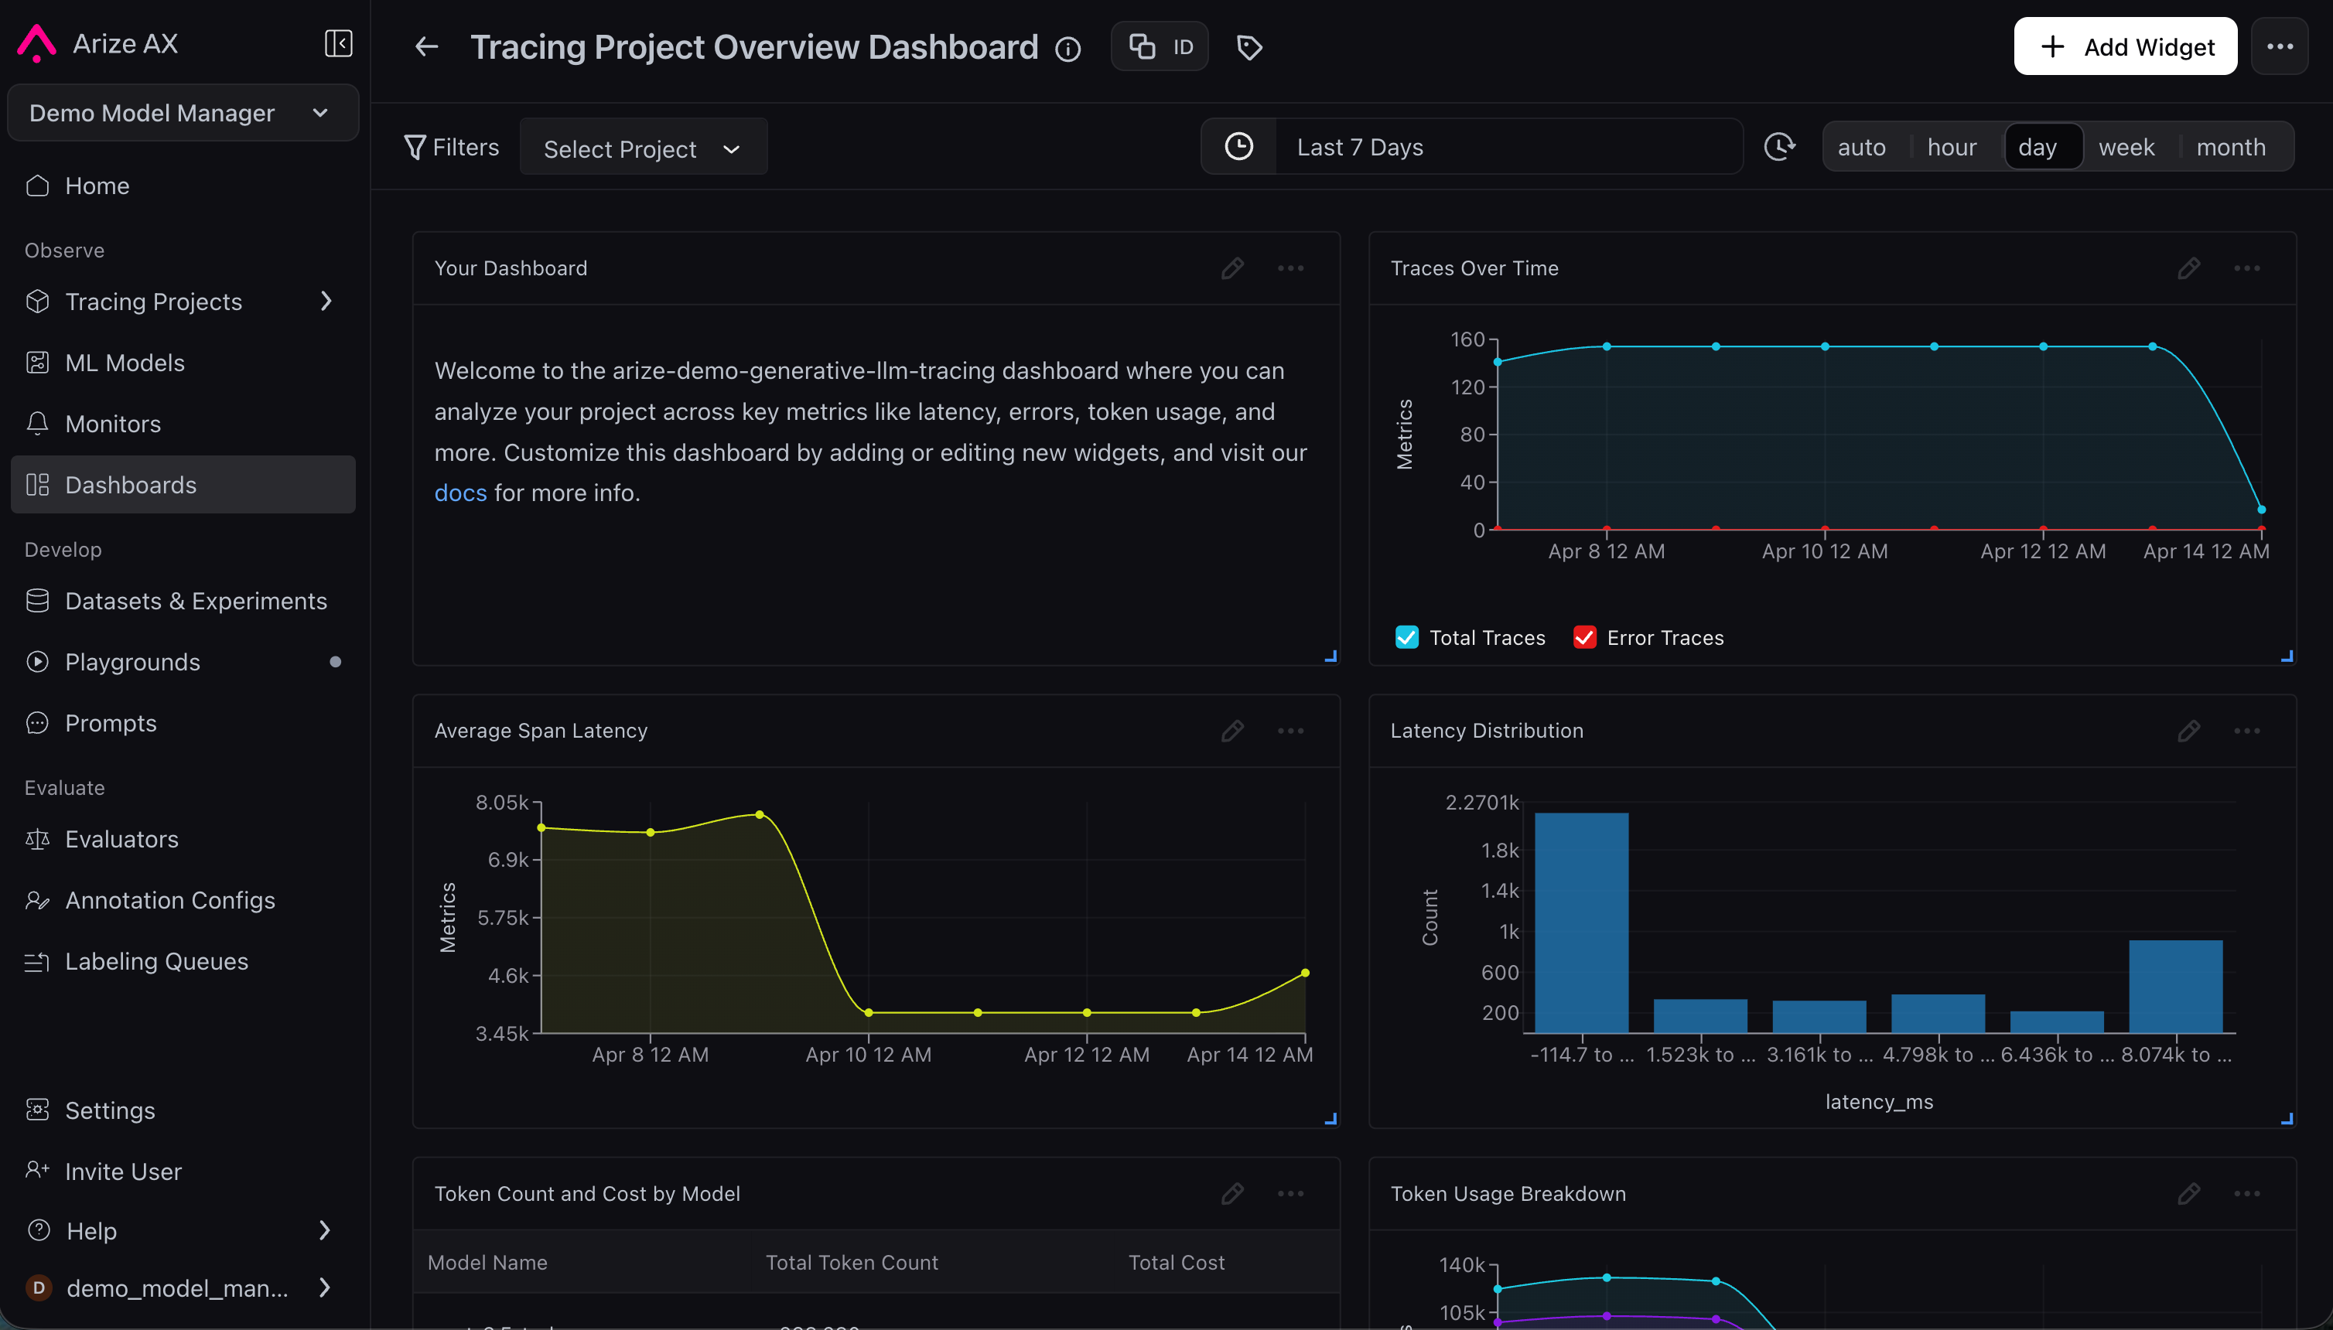
Task: Open the Select Project dropdown
Action: (x=644, y=148)
